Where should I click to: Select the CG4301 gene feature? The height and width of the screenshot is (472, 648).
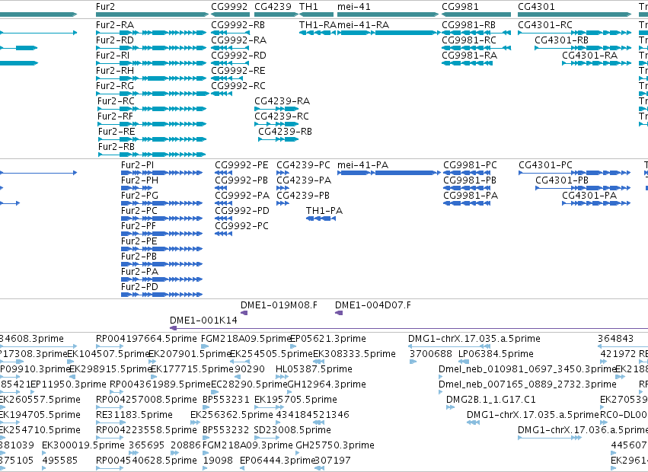[x=575, y=14]
